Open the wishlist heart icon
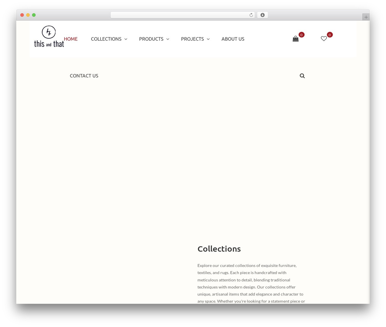Image resolution: width=386 pixels, height=327 pixels. (324, 39)
